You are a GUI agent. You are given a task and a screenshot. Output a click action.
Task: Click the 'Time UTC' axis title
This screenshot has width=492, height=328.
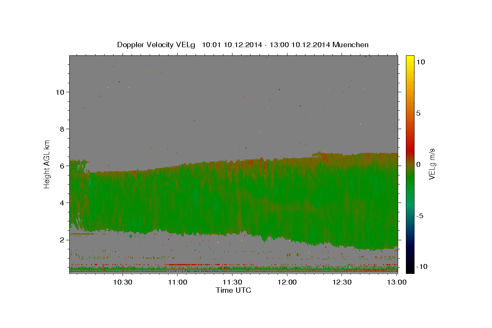click(233, 290)
